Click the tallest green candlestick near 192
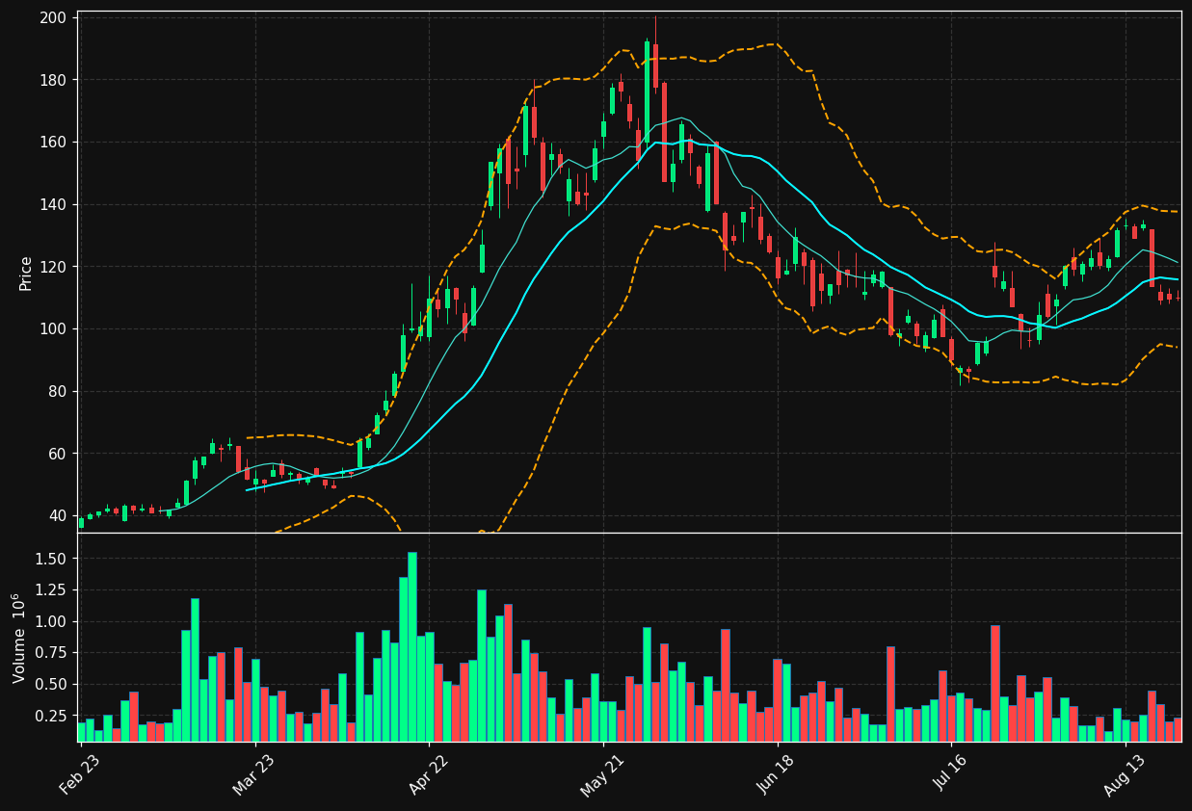The height and width of the screenshot is (811, 1192). [647, 92]
